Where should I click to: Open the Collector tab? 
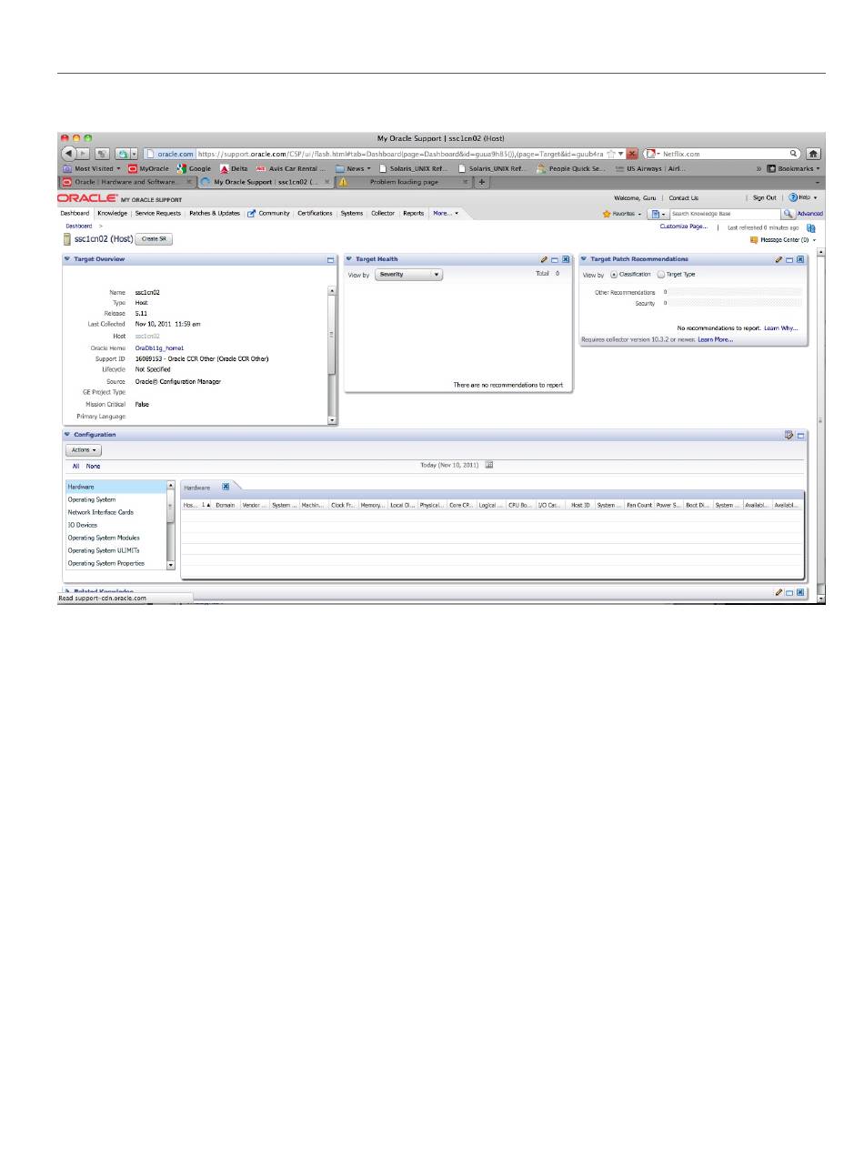click(383, 213)
